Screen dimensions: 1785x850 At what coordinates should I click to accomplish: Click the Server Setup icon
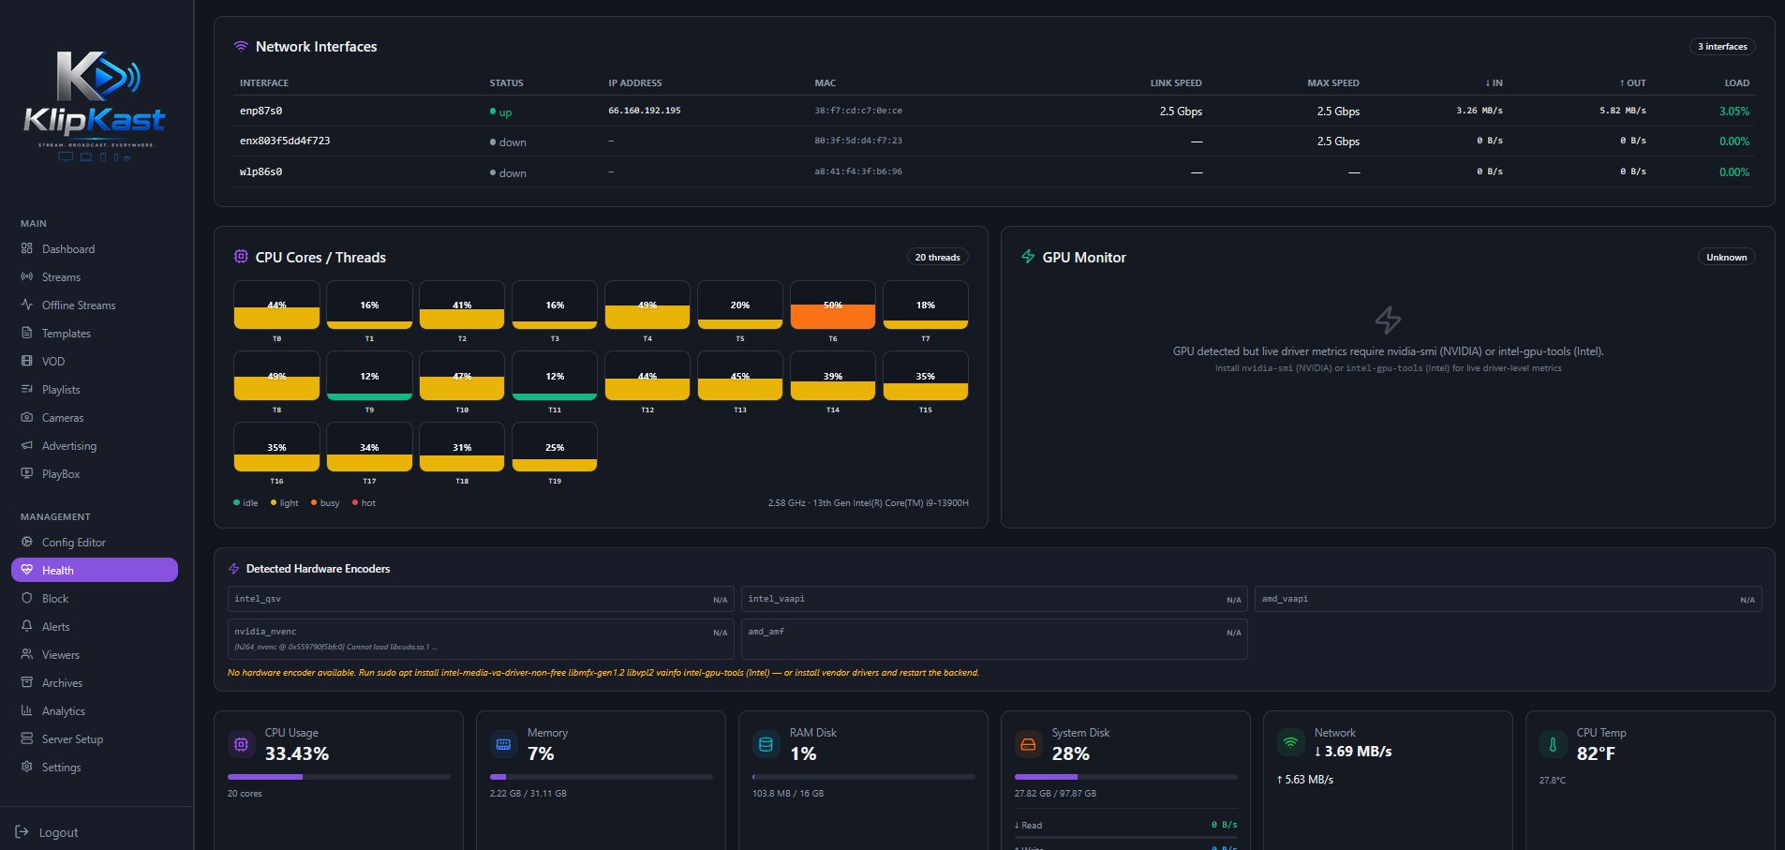26,738
